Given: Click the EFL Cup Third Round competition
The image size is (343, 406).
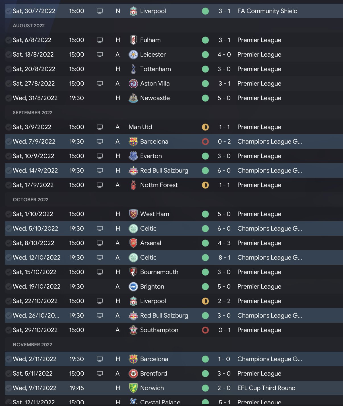Looking at the screenshot, I should click(x=266, y=388).
